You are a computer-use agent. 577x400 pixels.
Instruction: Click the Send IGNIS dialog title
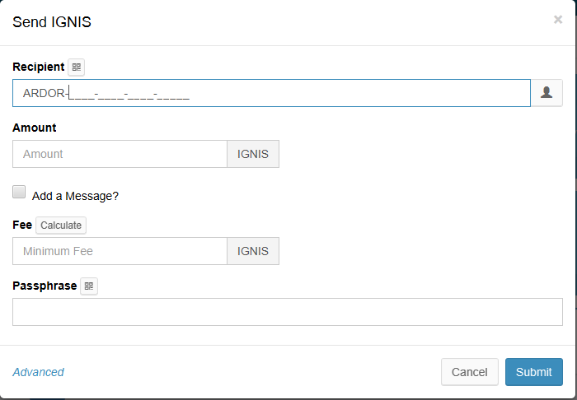52,22
